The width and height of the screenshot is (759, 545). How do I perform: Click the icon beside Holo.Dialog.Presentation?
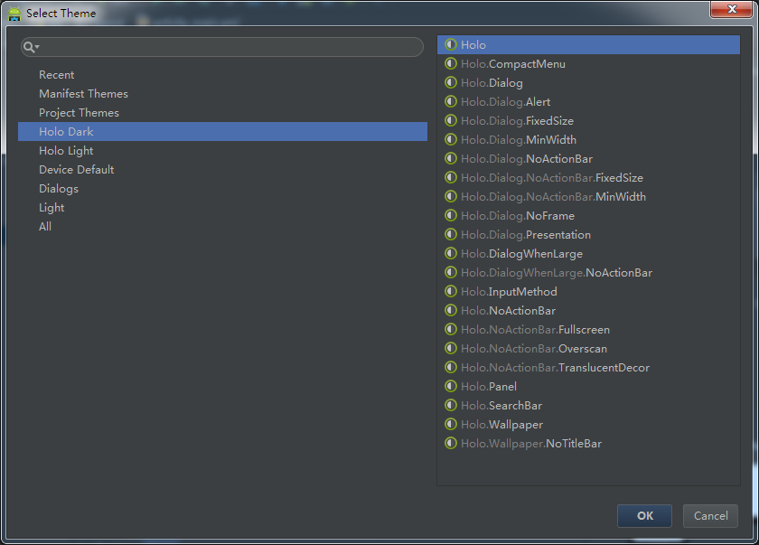451,234
